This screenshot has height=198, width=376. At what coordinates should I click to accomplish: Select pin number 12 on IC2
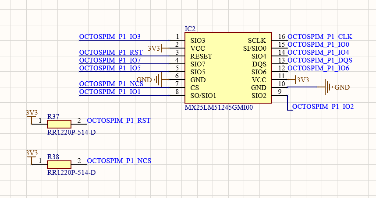(x=281, y=68)
